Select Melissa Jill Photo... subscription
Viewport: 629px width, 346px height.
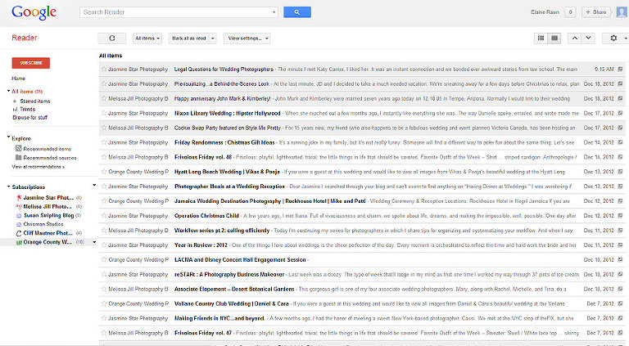click(x=48, y=207)
